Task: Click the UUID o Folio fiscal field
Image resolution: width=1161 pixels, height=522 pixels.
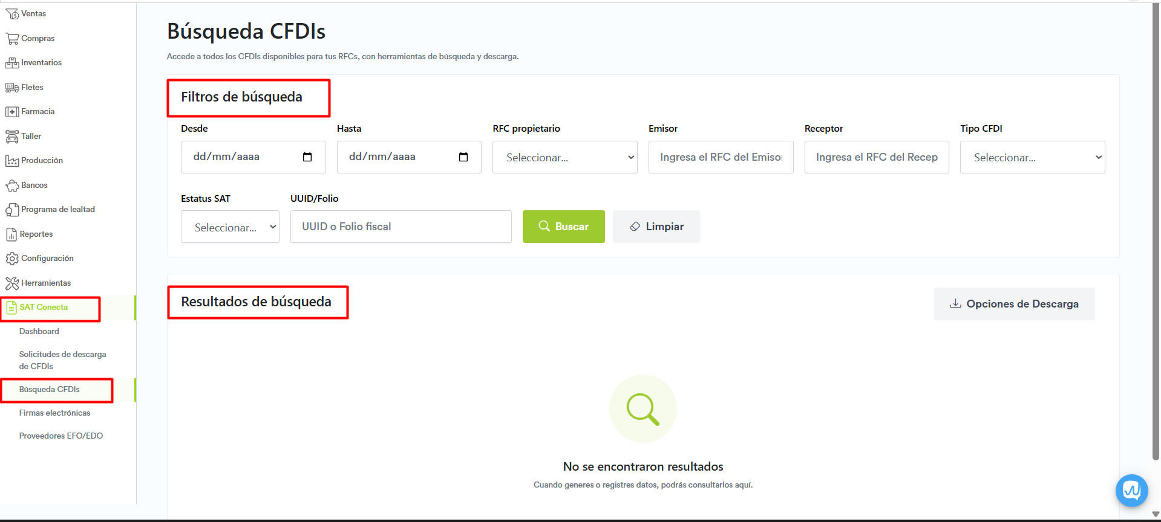Action: 401,227
